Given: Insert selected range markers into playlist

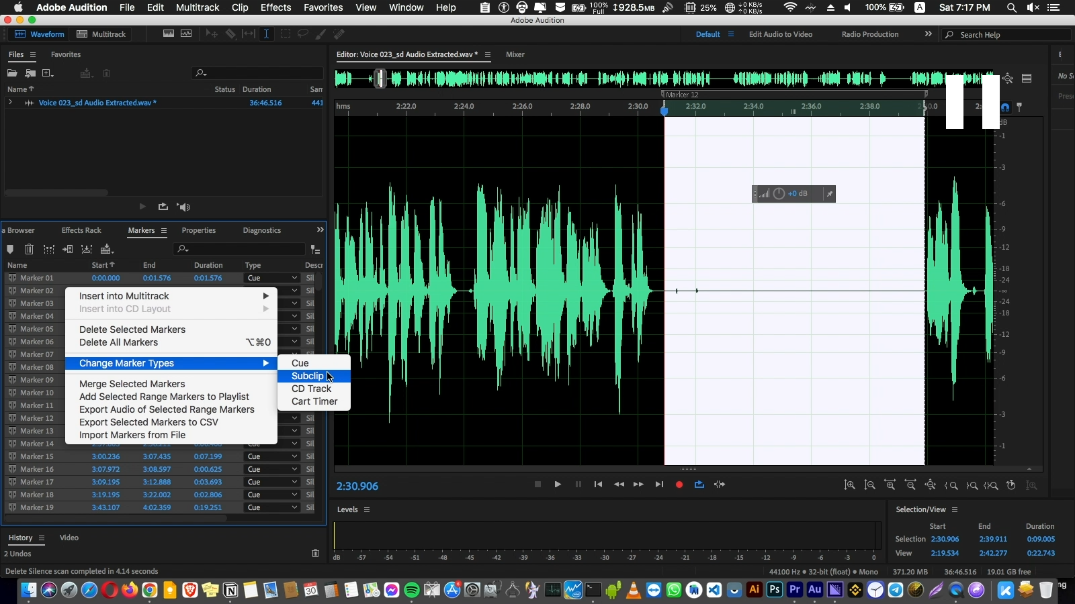Looking at the screenshot, I should pos(68,249).
